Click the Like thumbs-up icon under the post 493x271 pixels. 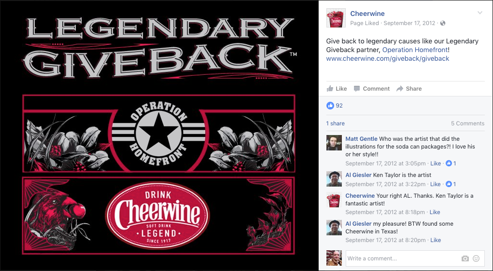(x=330, y=89)
